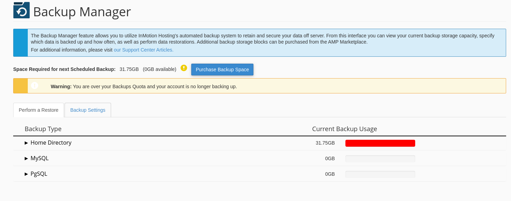The image size is (511, 201).
Task: Click the 0GB value in the MySQL row
Action: click(330, 158)
